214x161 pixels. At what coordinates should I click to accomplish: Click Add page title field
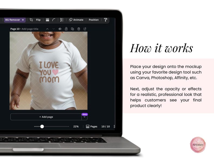click(x=30, y=29)
